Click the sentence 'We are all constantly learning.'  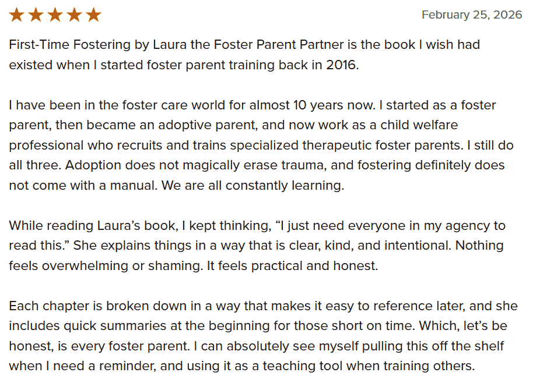(x=253, y=186)
